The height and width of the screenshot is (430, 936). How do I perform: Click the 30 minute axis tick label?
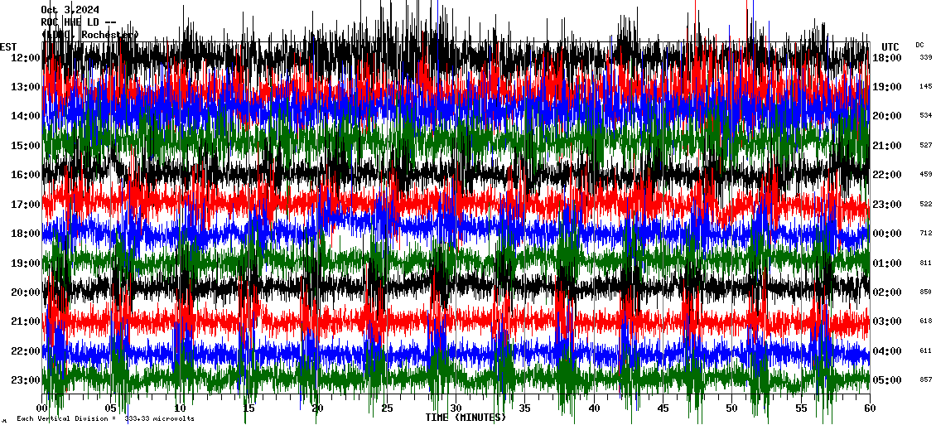(456, 408)
